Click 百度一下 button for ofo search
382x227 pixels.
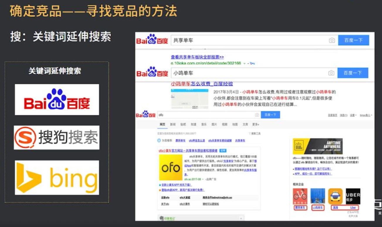tap(270, 115)
